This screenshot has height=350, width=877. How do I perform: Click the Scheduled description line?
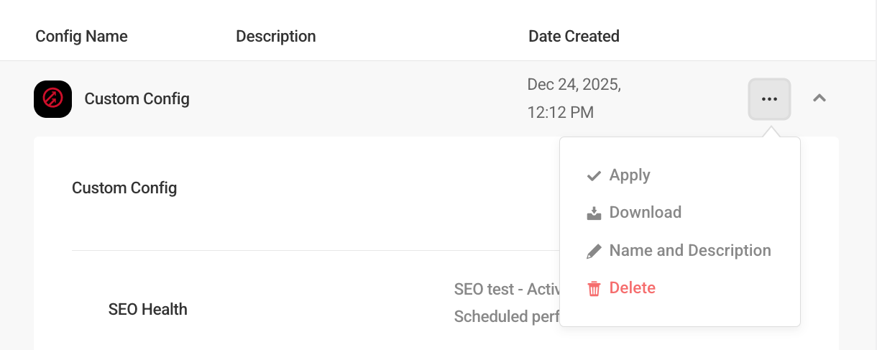point(506,316)
